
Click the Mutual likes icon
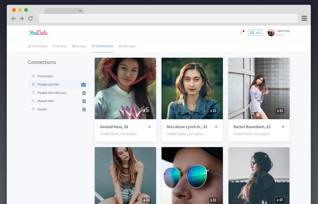pos(33,101)
